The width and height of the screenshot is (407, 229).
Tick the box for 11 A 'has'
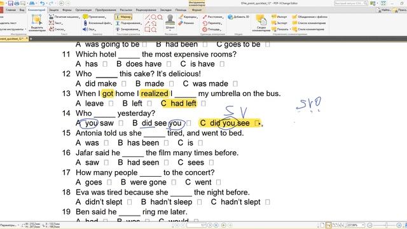[x=105, y=64]
